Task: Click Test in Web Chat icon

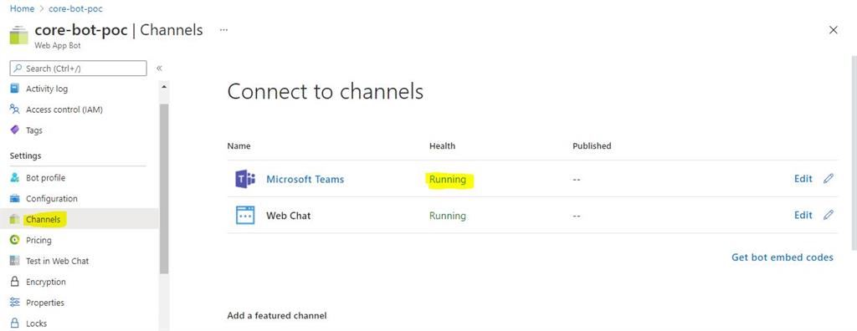Action: click(x=15, y=261)
